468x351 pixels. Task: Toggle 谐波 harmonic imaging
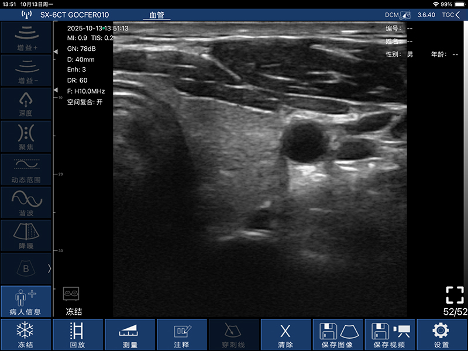pos(25,202)
